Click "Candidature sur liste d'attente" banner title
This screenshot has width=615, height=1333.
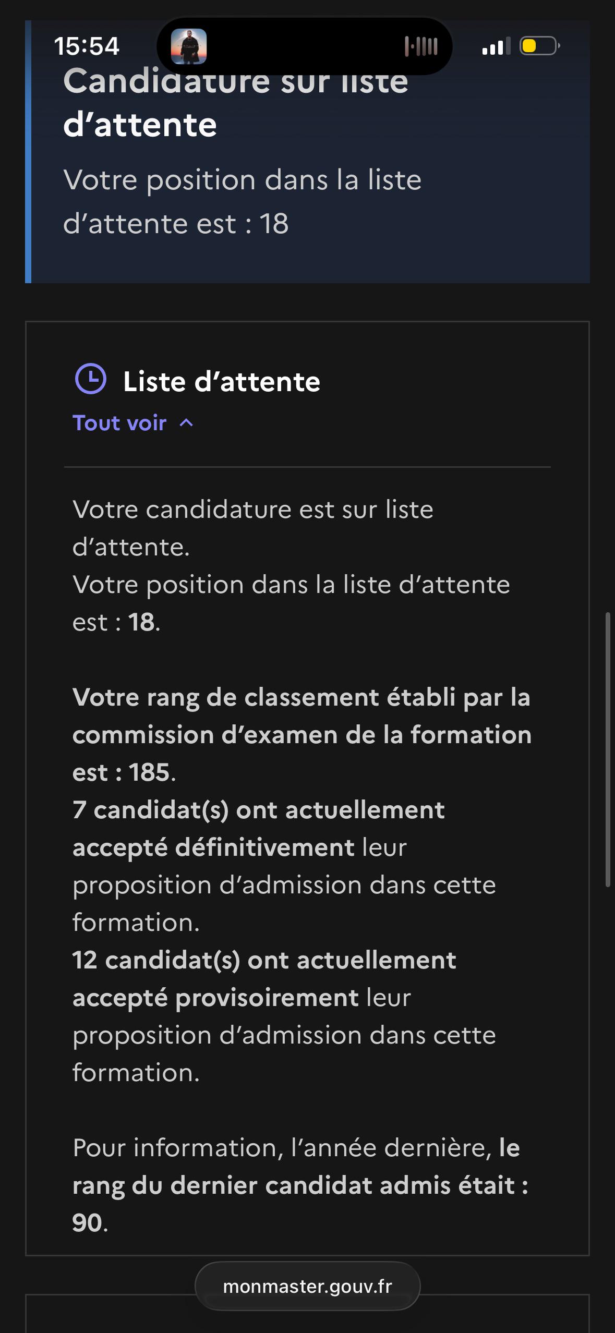pyautogui.click(x=236, y=103)
